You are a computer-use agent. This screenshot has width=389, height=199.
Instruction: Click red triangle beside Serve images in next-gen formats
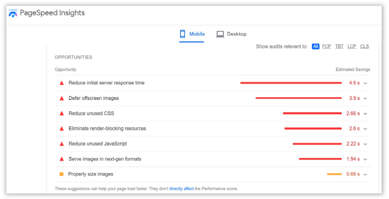(62, 159)
